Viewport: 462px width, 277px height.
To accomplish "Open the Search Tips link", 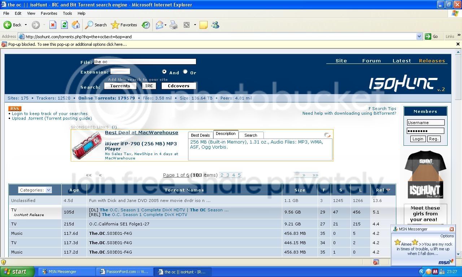I will coord(384,109).
